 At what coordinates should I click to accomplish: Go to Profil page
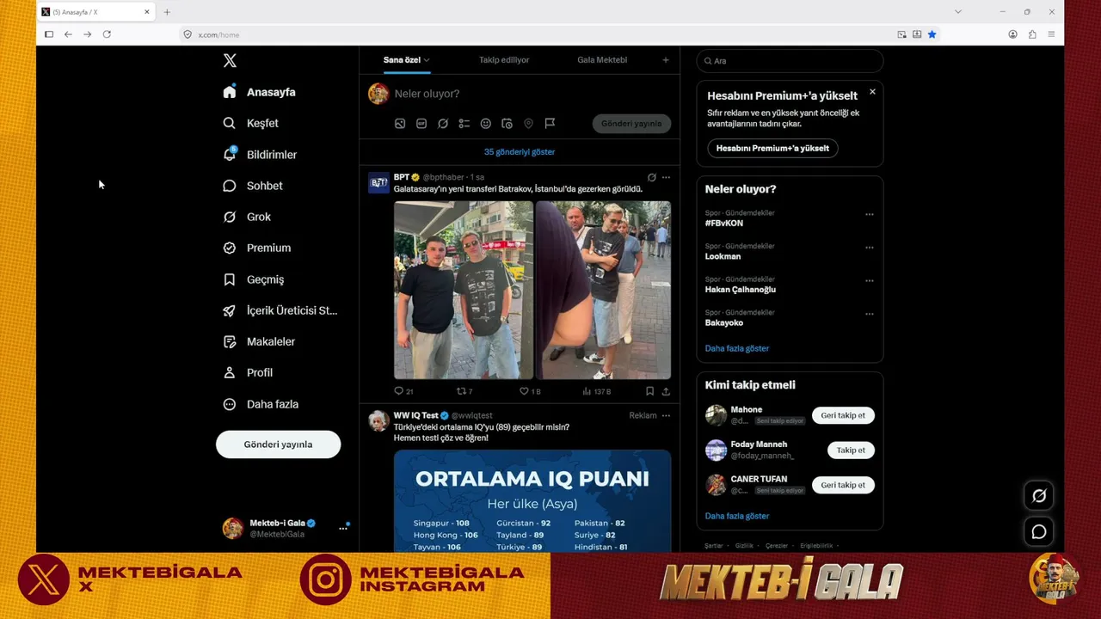coord(248,372)
